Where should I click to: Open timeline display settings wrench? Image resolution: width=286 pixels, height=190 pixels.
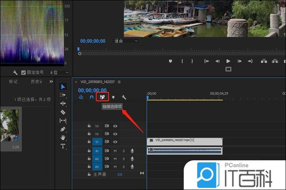tap(124, 97)
